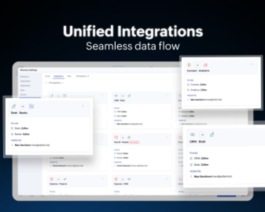The width and height of the screenshot is (265, 212).
Task: Click the Desk Zylker portal on large CRM - Desk card
Action: [x=199, y=164]
